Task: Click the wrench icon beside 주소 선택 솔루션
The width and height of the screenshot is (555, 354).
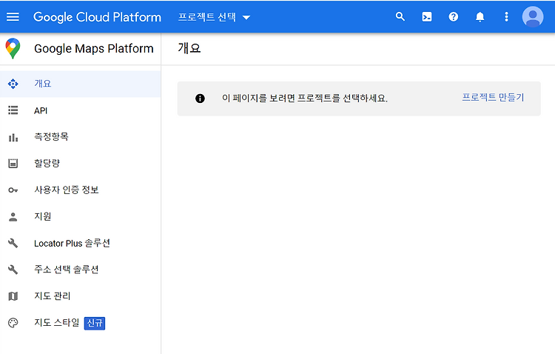Action: tap(13, 270)
